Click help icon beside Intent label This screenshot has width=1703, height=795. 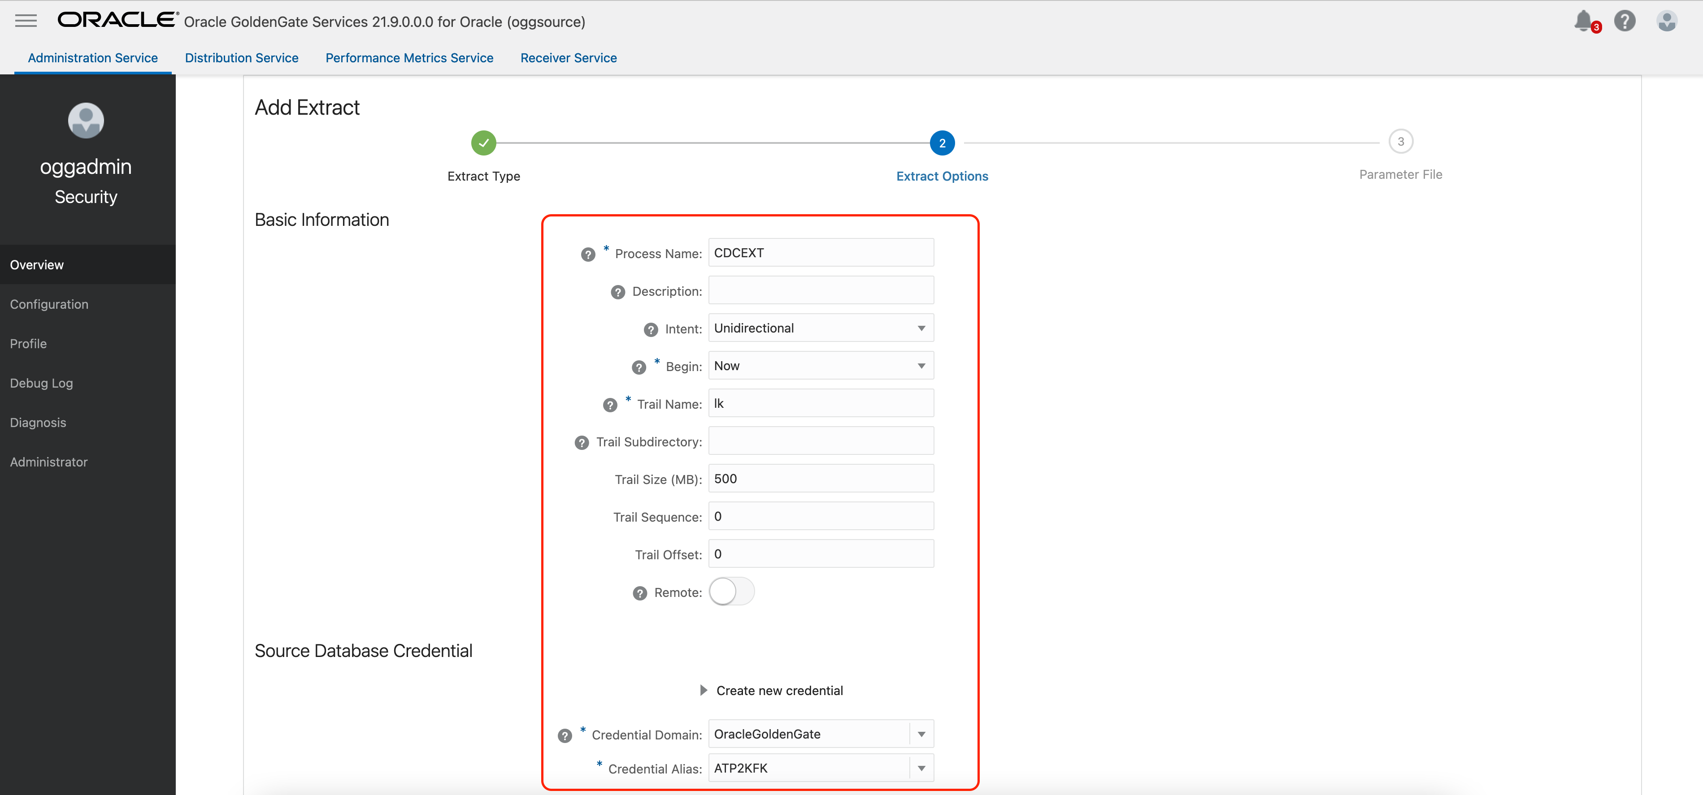coord(651,330)
